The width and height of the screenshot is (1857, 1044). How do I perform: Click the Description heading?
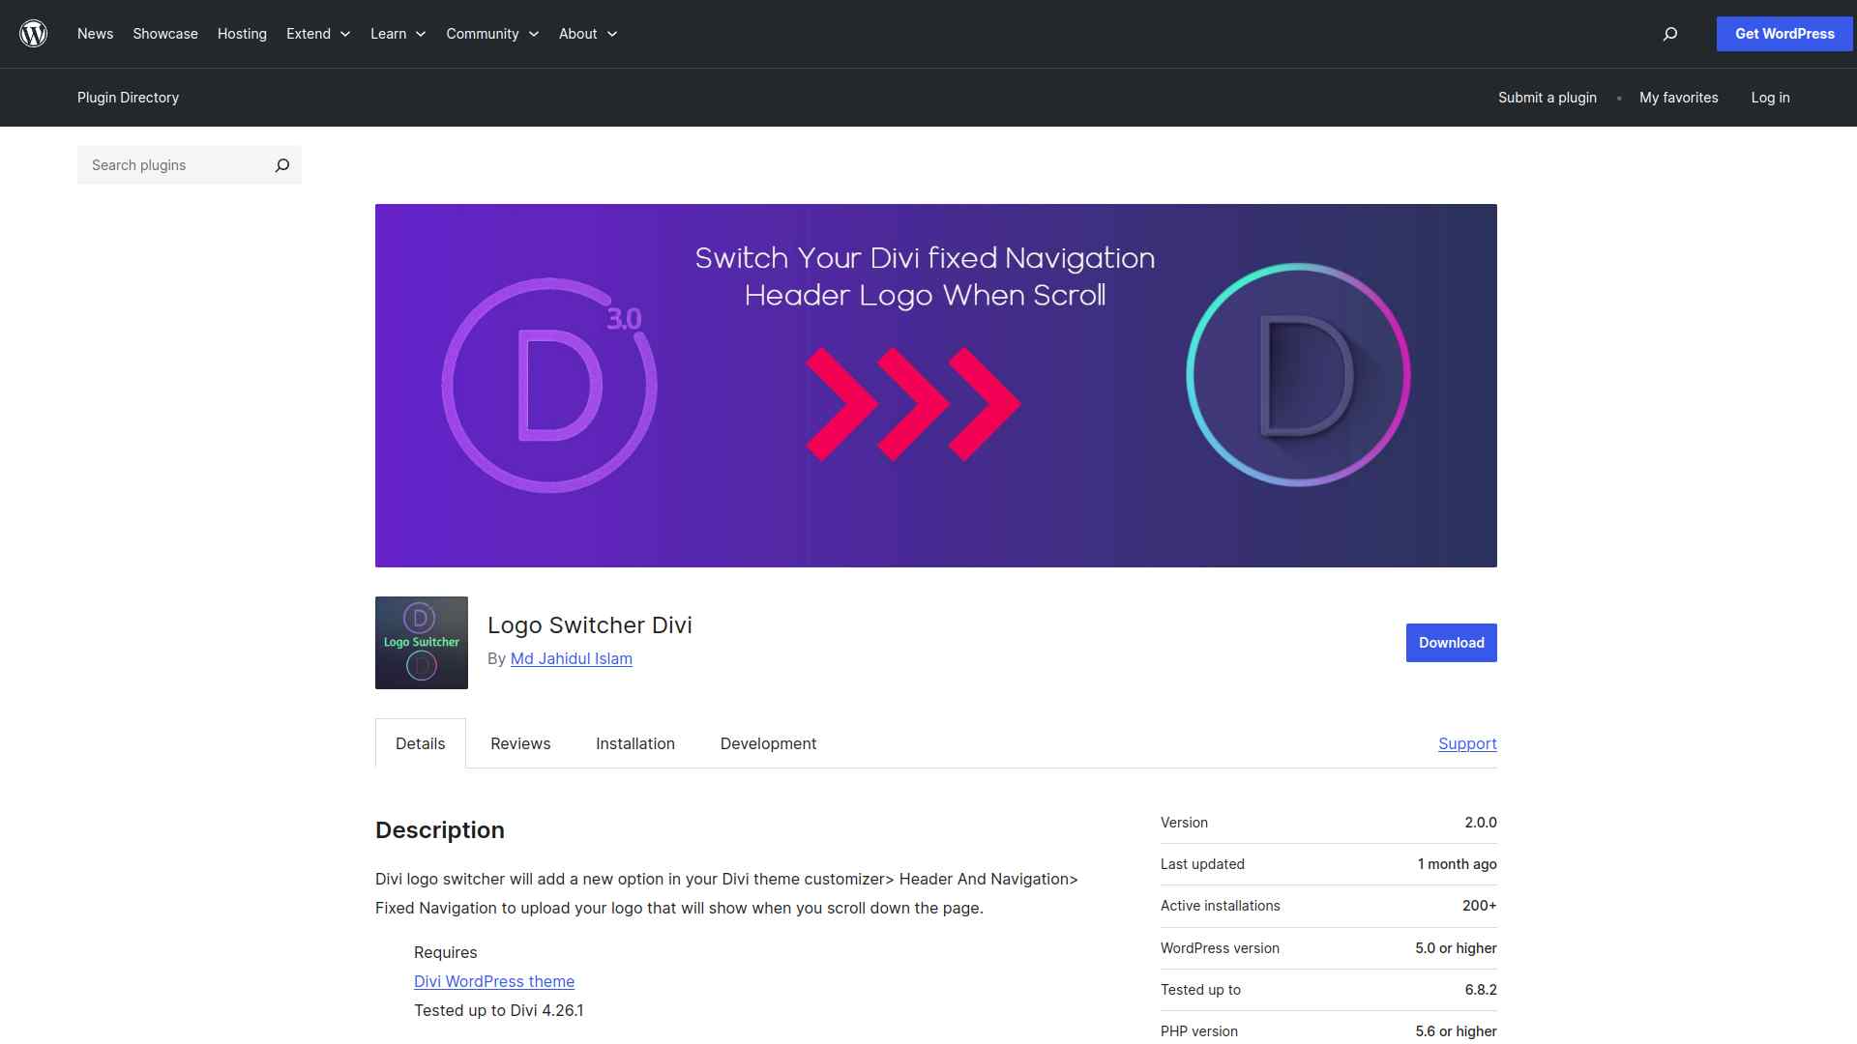(440, 830)
